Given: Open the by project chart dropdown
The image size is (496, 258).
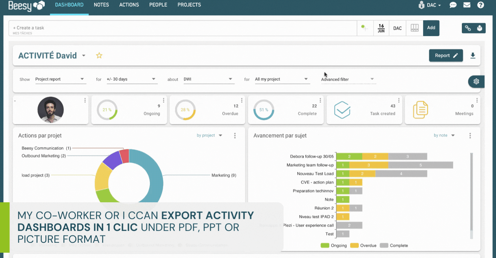Looking at the screenshot, I should coord(210,135).
